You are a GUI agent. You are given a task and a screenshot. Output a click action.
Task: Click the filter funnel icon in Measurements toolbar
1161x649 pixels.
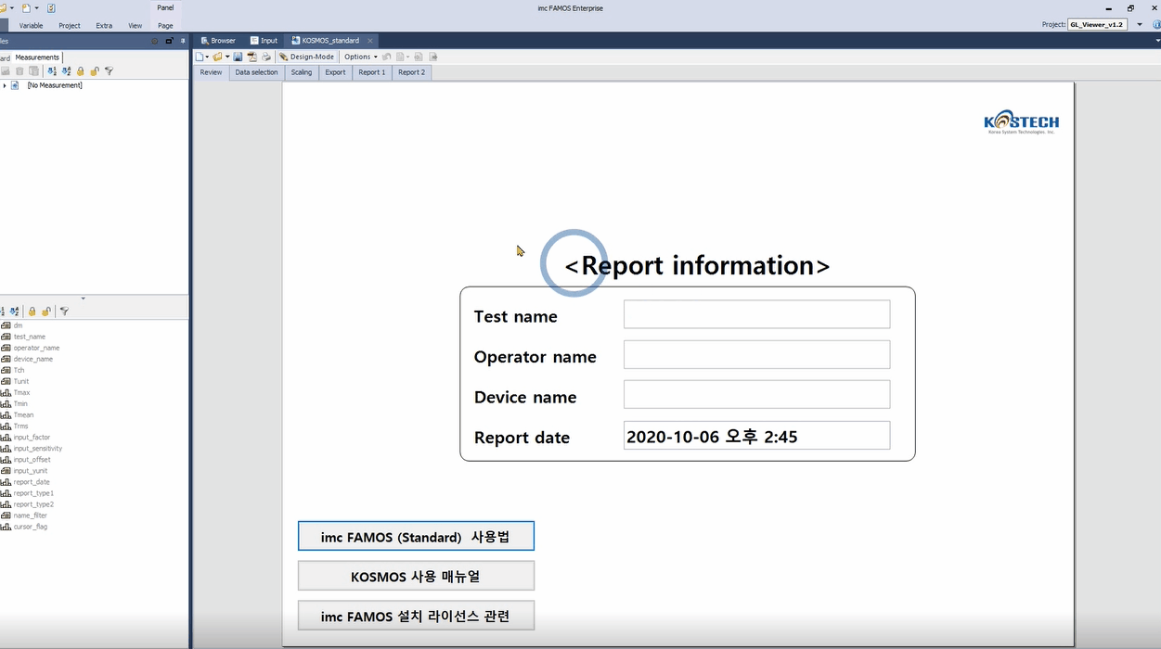pos(109,71)
